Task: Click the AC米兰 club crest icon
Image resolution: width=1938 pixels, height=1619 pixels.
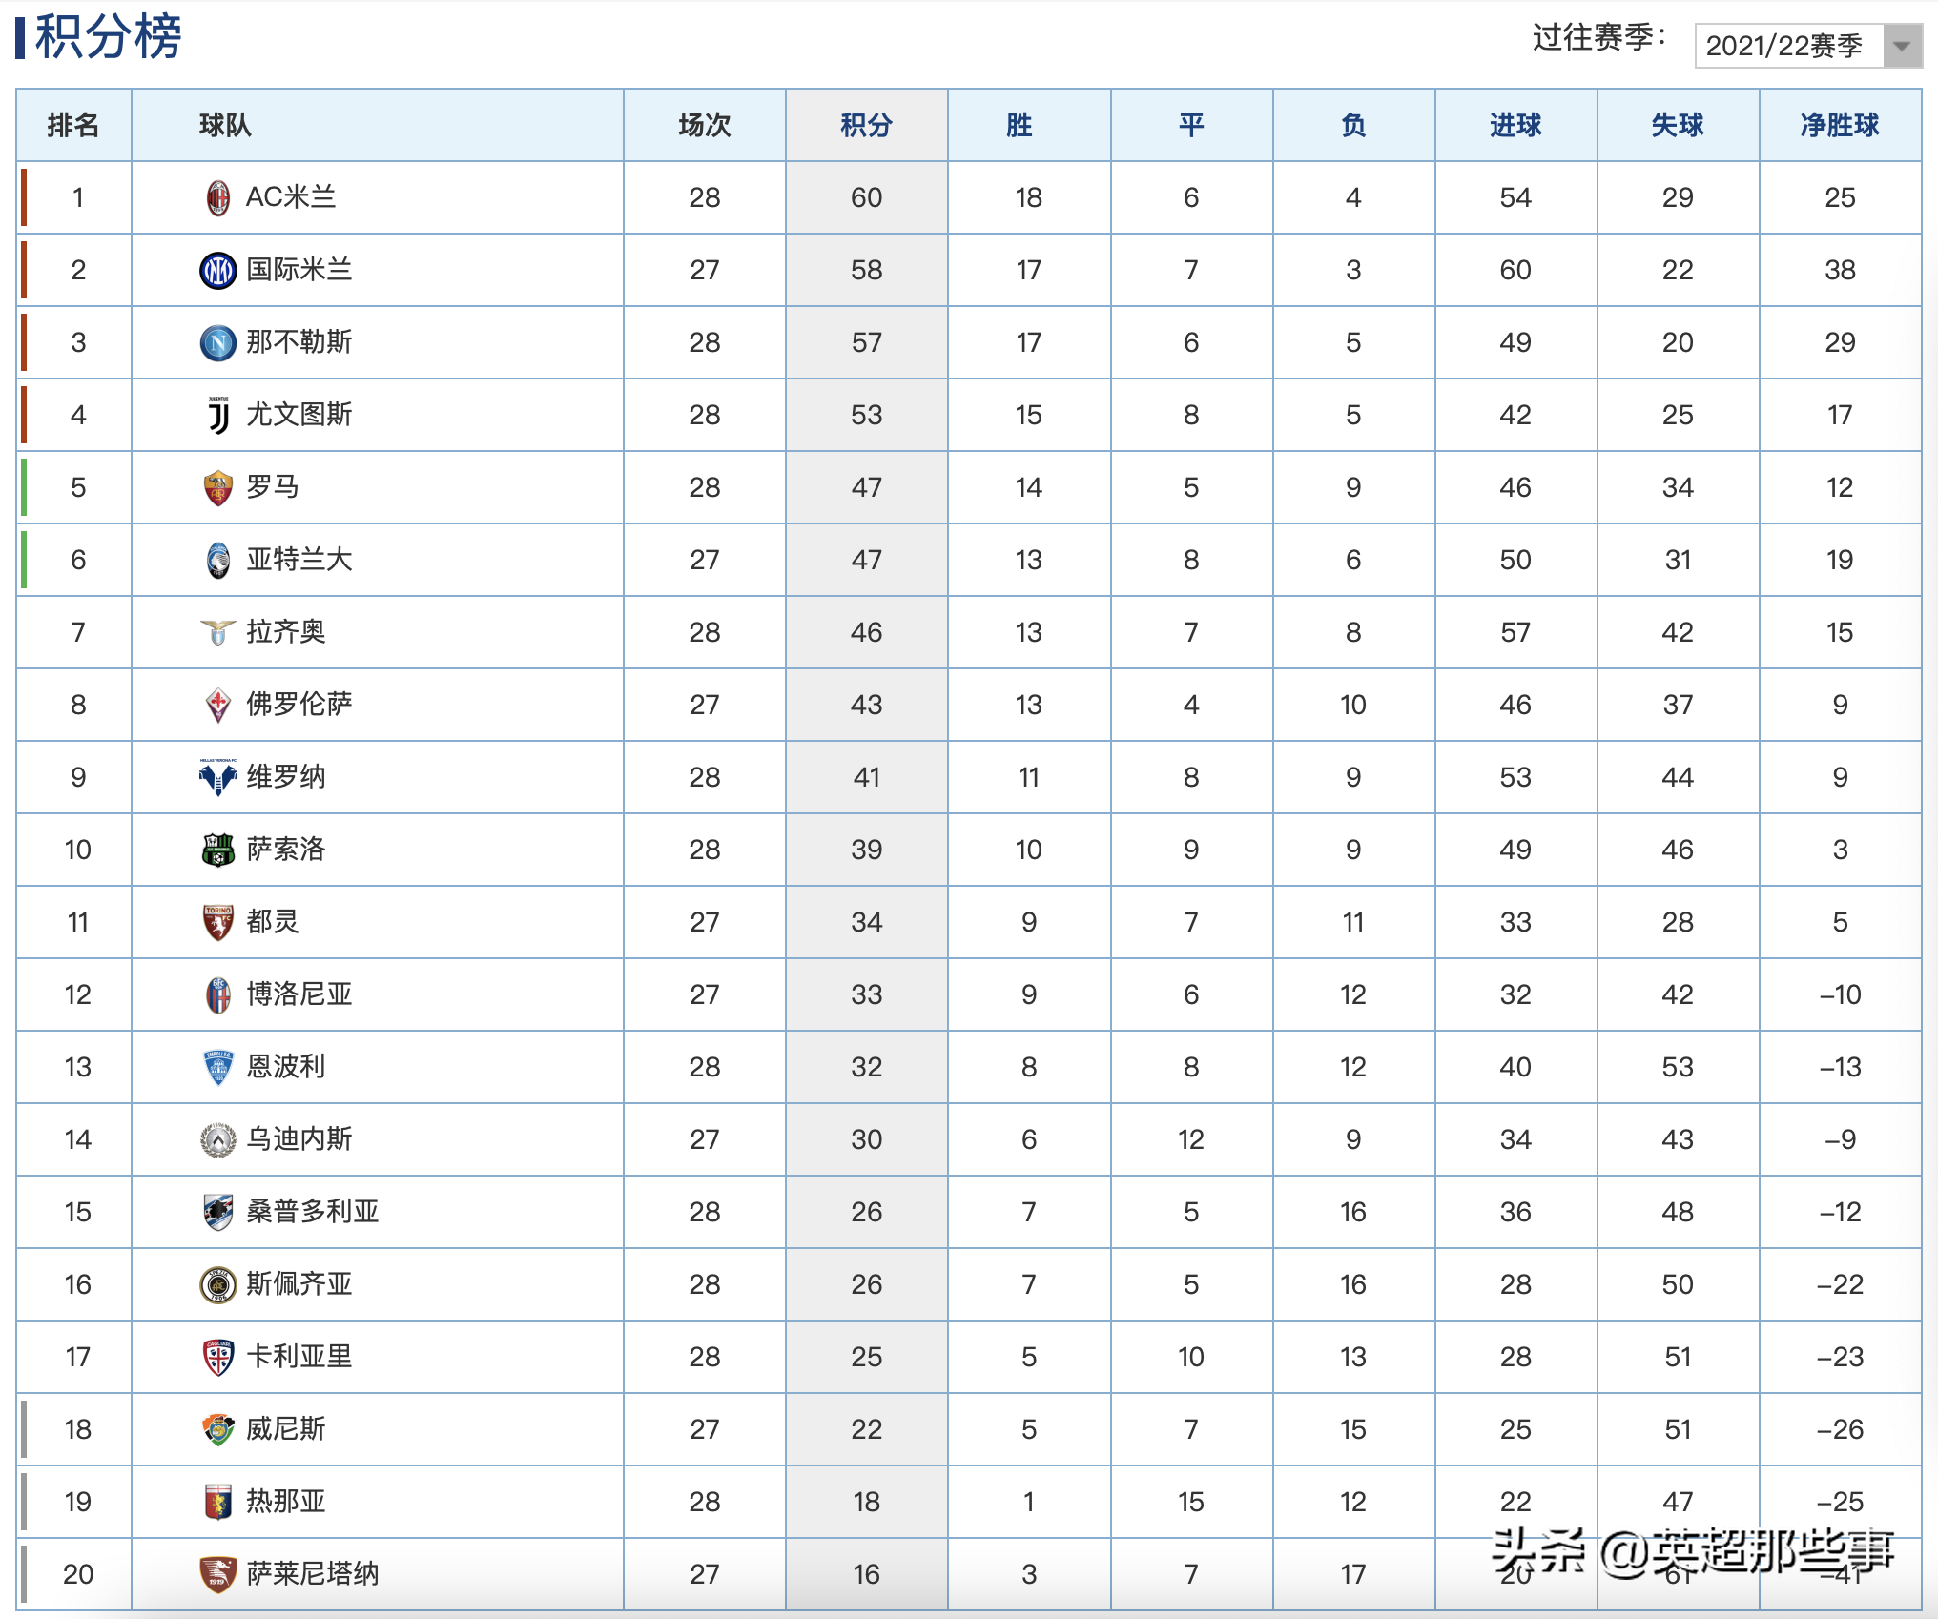Action: [218, 197]
